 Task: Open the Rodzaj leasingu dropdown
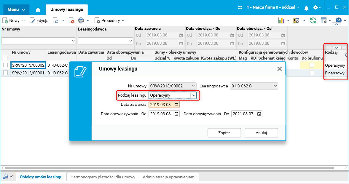point(194,95)
